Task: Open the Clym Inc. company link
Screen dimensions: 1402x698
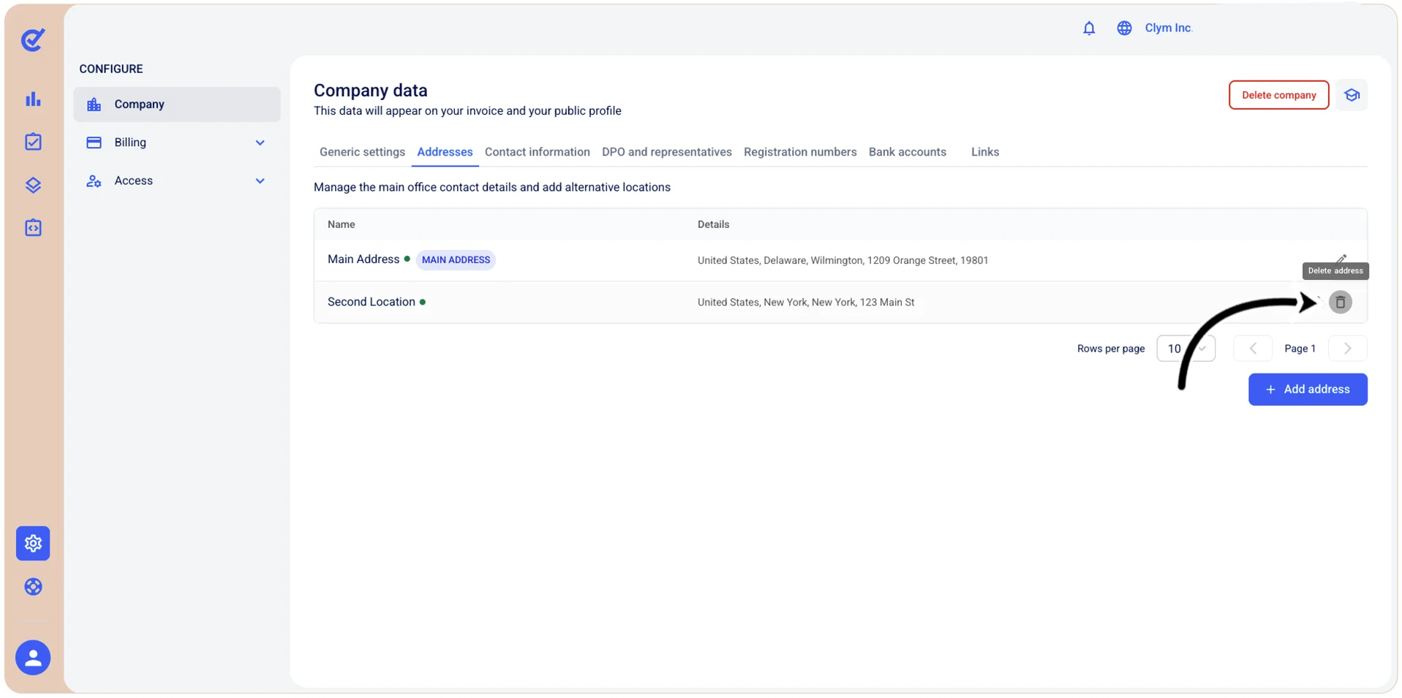Action: 1168,28
